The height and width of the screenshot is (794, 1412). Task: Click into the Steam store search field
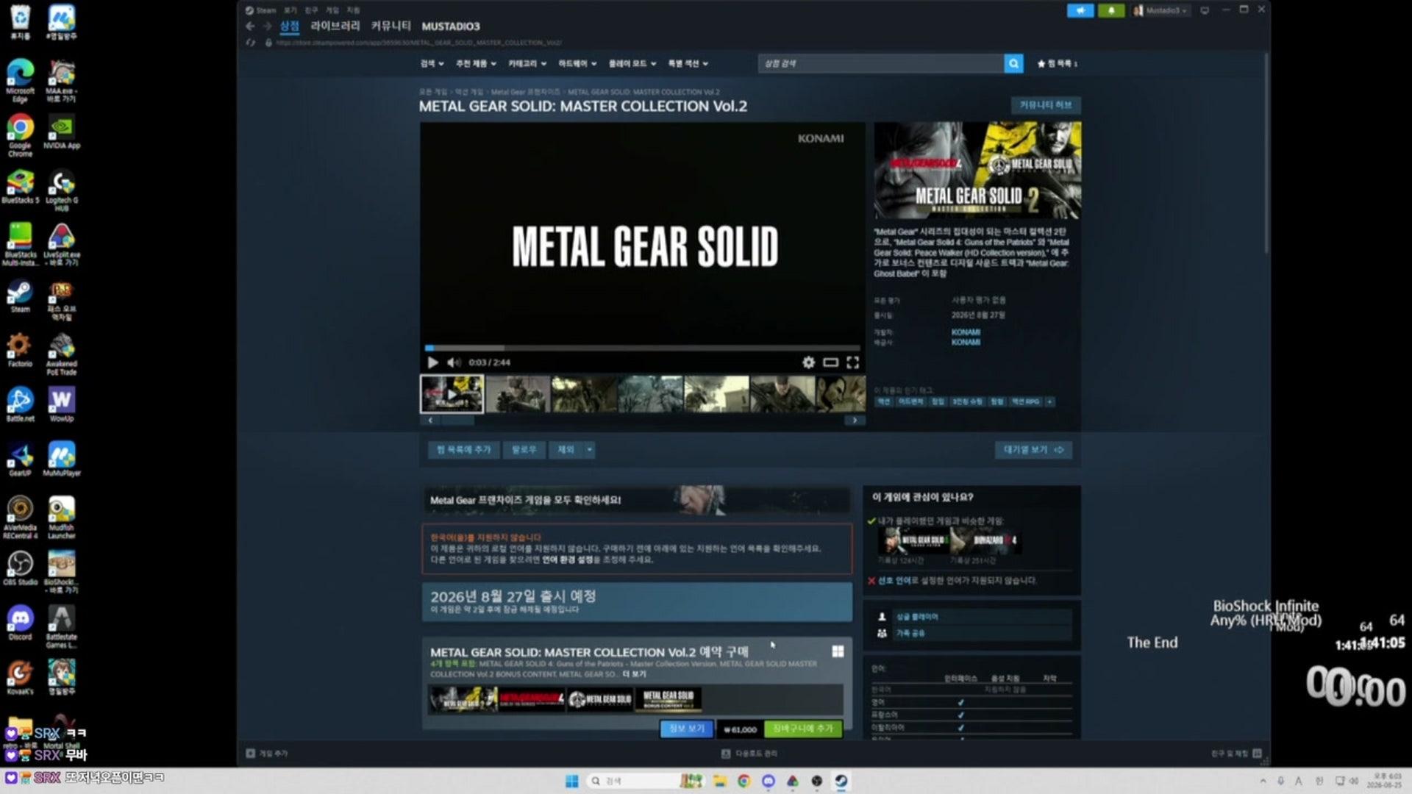point(881,64)
